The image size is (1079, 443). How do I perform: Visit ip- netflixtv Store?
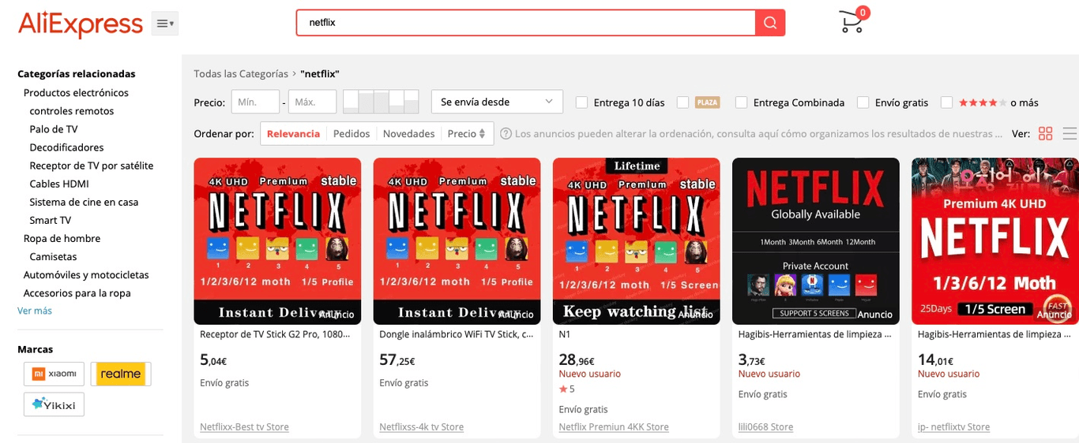coord(953,426)
